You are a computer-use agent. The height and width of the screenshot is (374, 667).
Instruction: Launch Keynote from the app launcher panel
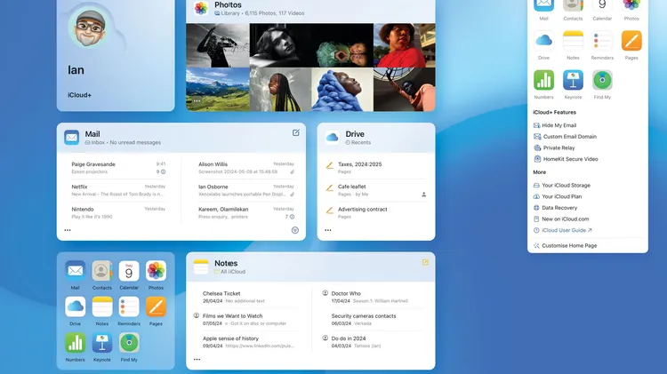[573, 80]
